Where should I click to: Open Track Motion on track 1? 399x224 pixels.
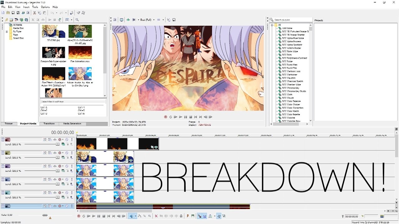[x=50, y=140]
